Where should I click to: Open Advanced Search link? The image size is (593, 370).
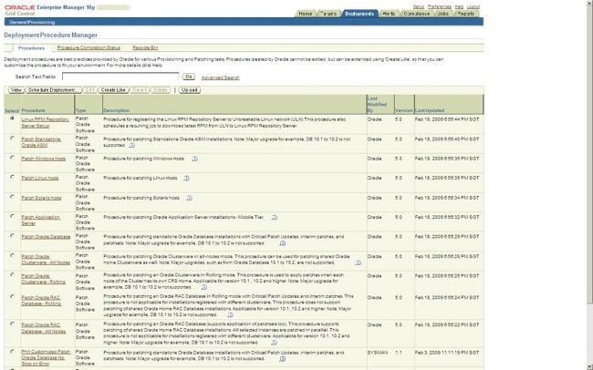pos(221,77)
